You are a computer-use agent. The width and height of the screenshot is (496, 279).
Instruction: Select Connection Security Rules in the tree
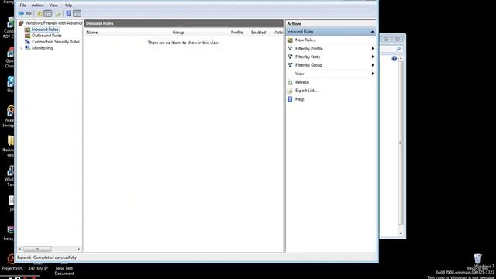point(56,42)
